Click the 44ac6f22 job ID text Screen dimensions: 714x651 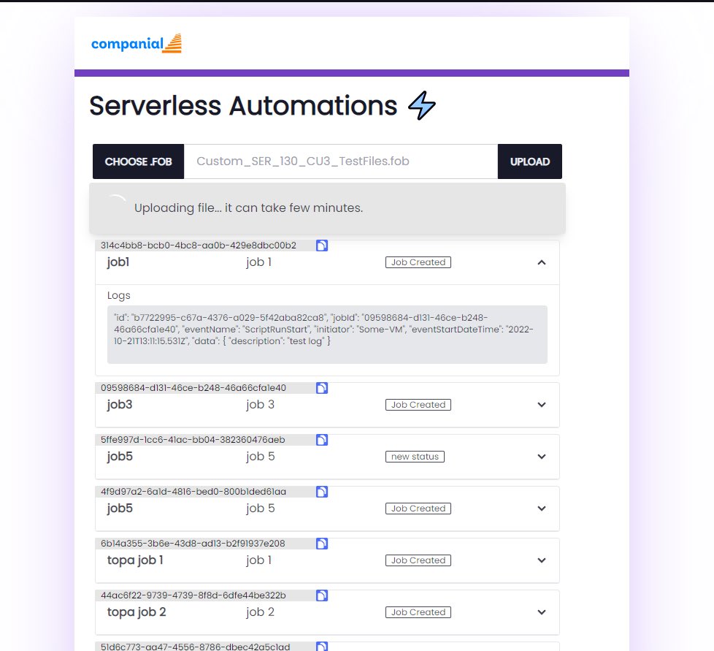tap(193, 596)
